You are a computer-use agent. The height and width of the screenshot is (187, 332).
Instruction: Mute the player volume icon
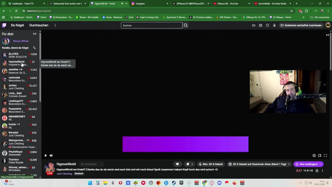pos(51,156)
